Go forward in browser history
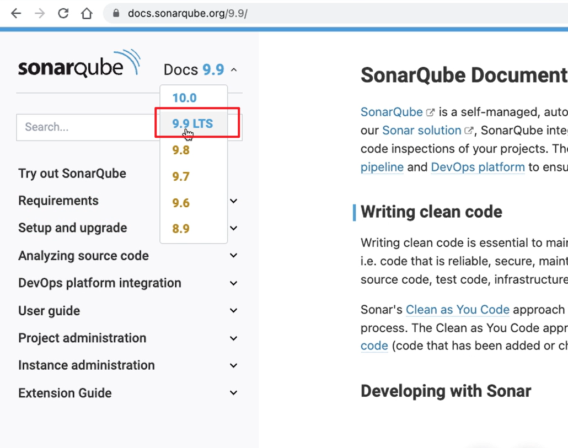Screen dimensions: 568x448 pyautogui.click(x=40, y=14)
